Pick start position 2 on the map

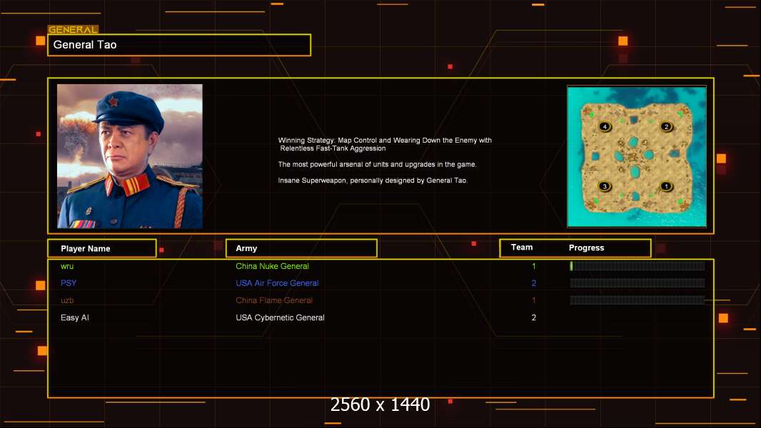(666, 126)
